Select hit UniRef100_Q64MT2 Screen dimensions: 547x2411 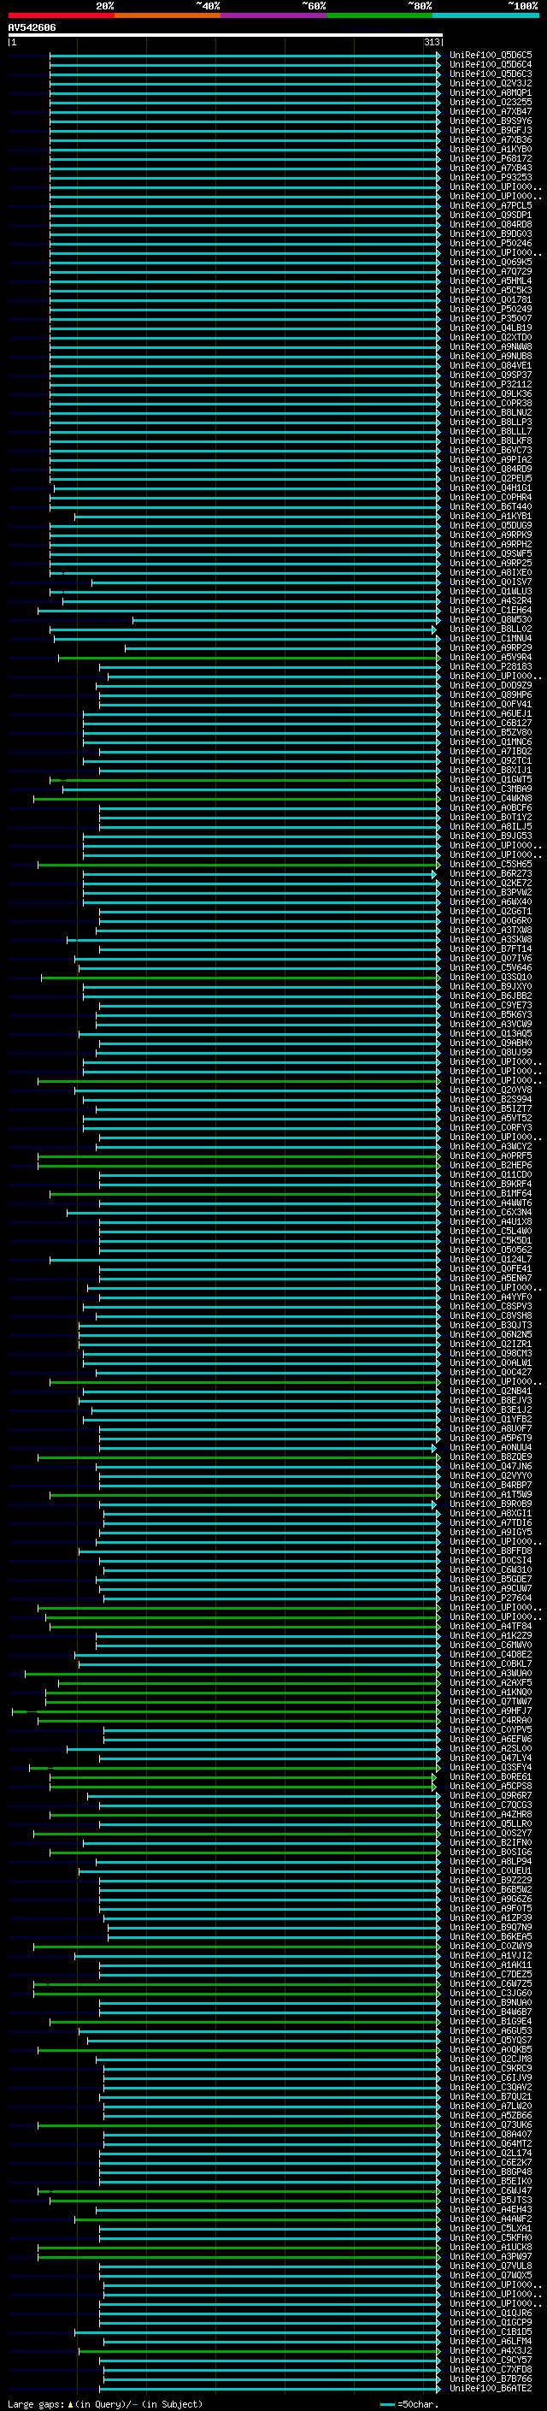490,2144
